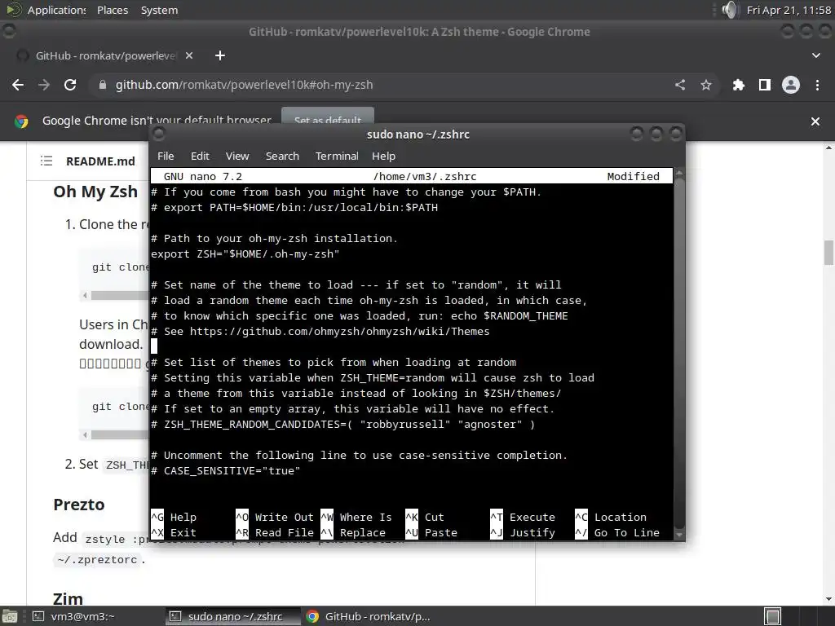Click the README.md heading
Viewport: 835px width, 626px height.
click(x=100, y=161)
